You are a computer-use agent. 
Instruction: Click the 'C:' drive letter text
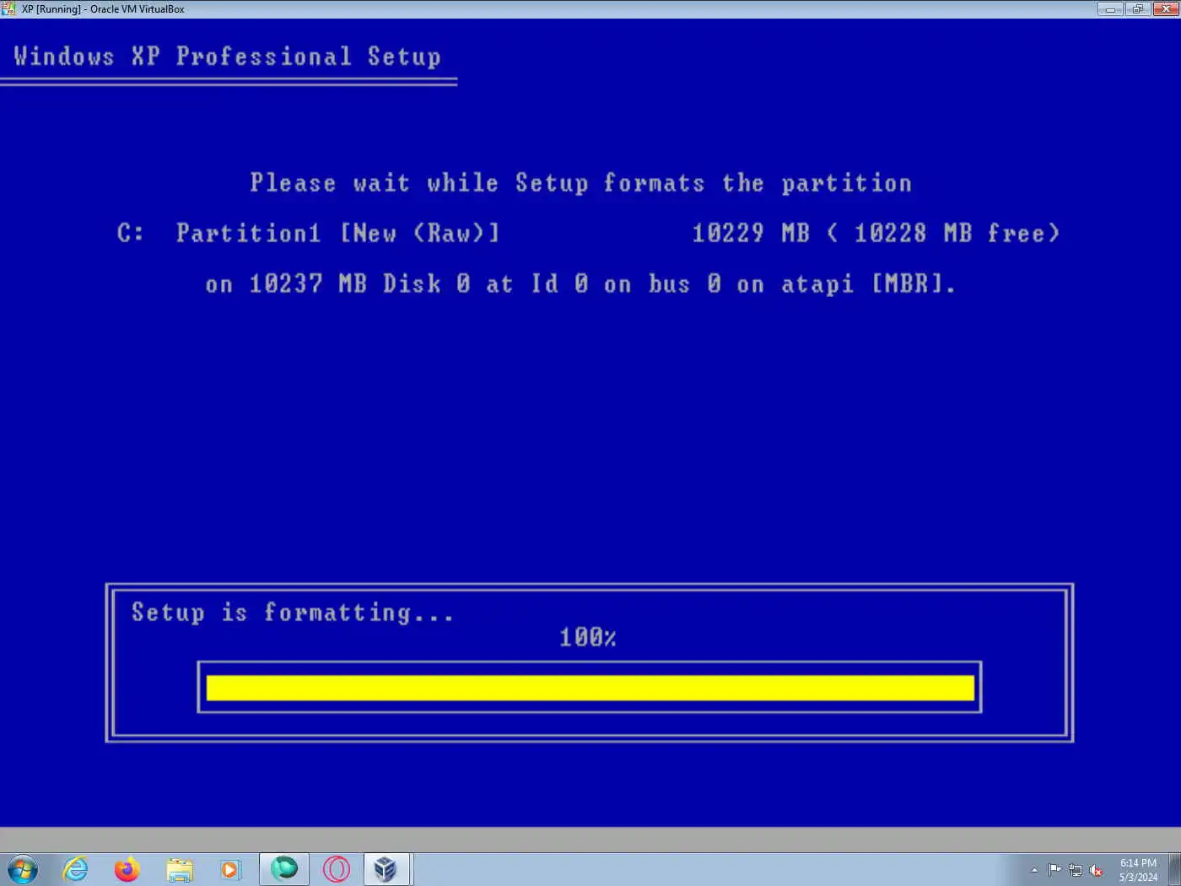[x=130, y=233]
